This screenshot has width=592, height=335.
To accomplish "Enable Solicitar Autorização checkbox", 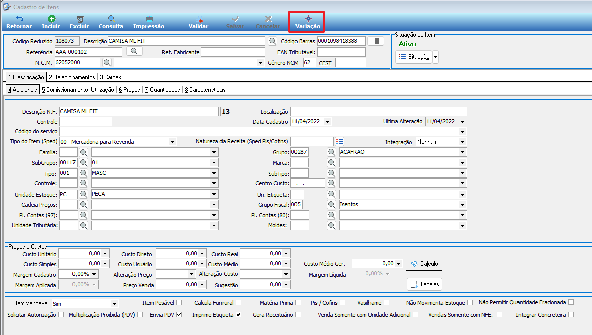I will point(61,315).
